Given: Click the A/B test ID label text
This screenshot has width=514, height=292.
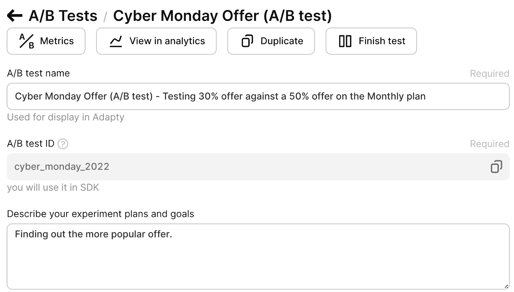Looking at the screenshot, I should click(x=31, y=143).
